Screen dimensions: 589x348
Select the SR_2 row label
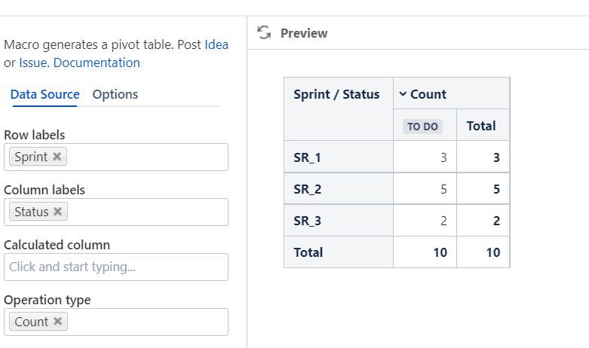point(307,189)
